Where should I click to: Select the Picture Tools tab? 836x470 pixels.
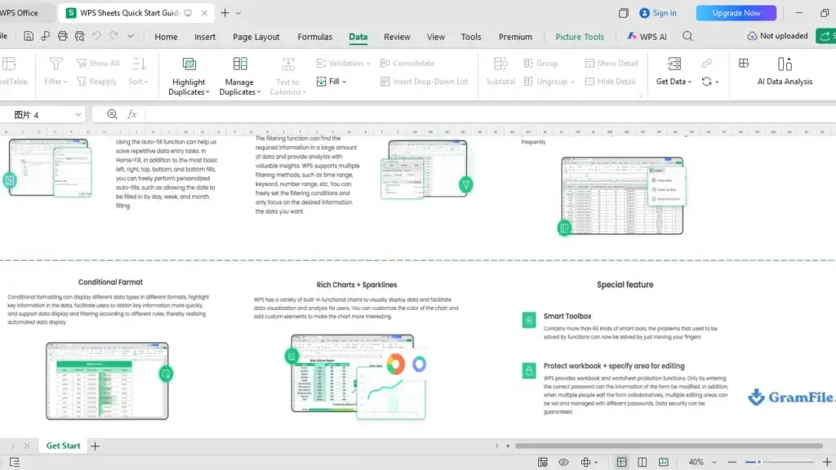click(580, 37)
